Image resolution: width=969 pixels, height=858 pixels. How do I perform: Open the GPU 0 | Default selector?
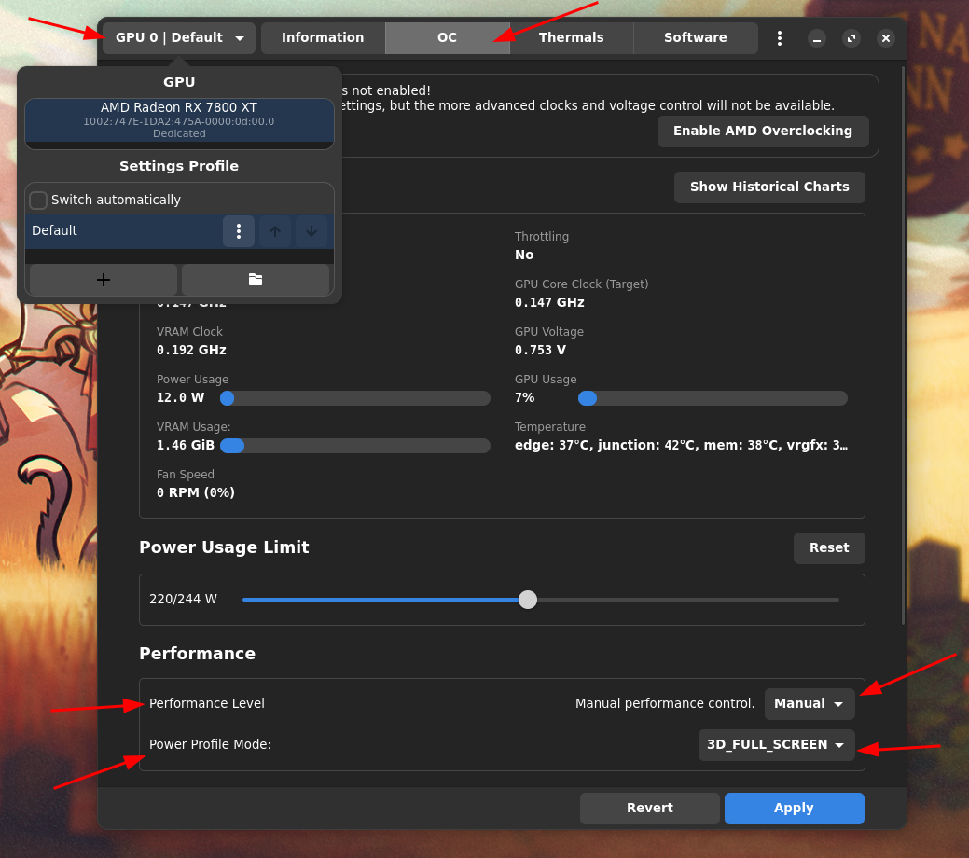177,38
